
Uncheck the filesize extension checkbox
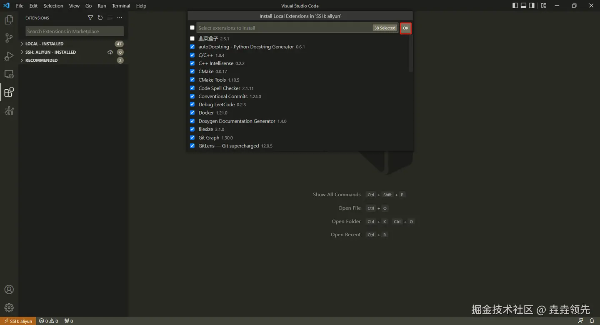[x=192, y=129]
